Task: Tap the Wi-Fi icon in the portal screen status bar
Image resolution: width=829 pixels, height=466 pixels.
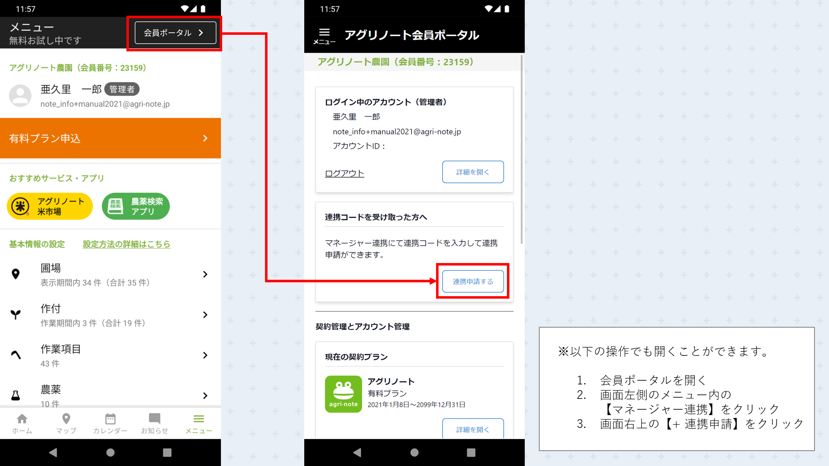Action: tap(489, 9)
